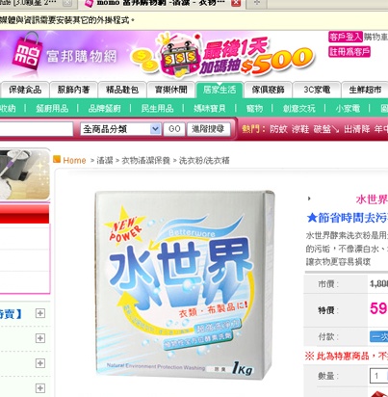Open 進階搜尋 advanced search

(x=208, y=129)
